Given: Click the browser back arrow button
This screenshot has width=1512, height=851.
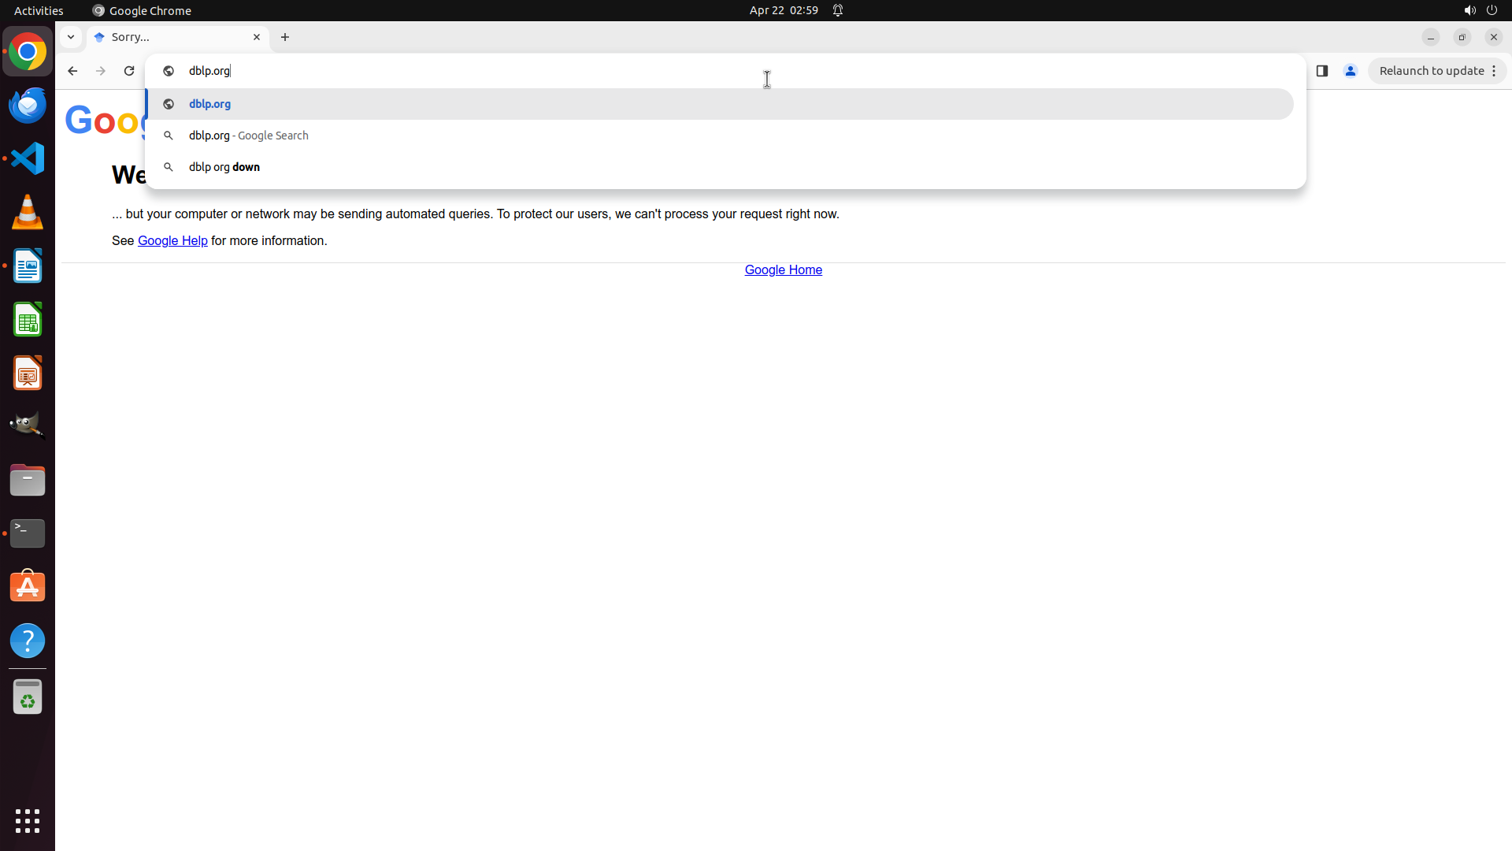Looking at the screenshot, I should click(72, 71).
